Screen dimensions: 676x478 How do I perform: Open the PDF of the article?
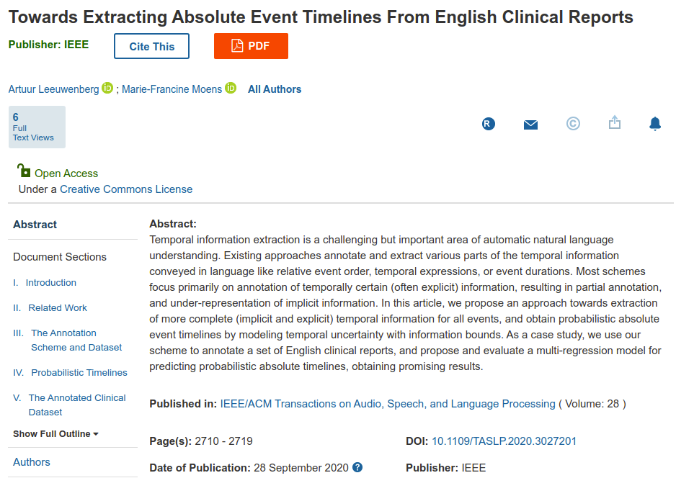(251, 45)
